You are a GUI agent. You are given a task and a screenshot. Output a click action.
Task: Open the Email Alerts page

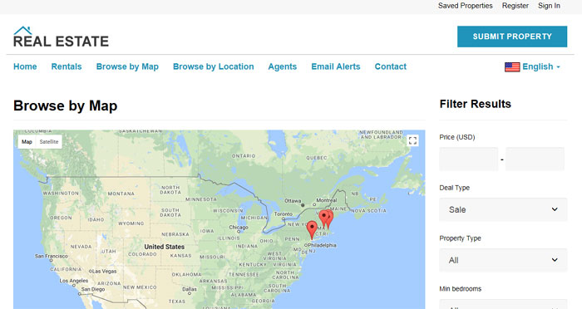[336, 66]
